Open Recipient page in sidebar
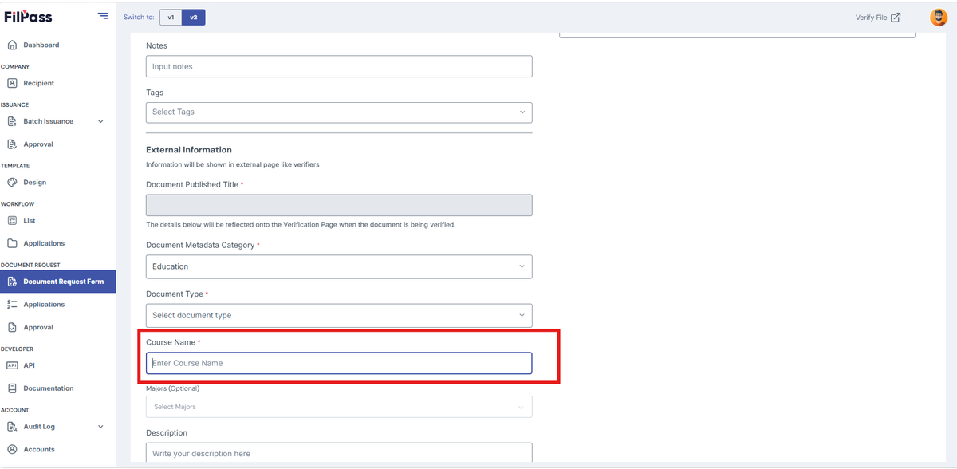Screen dimensions: 957x469 point(39,83)
